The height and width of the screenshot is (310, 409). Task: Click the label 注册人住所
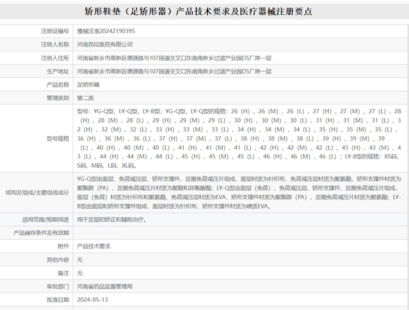click(55, 58)
